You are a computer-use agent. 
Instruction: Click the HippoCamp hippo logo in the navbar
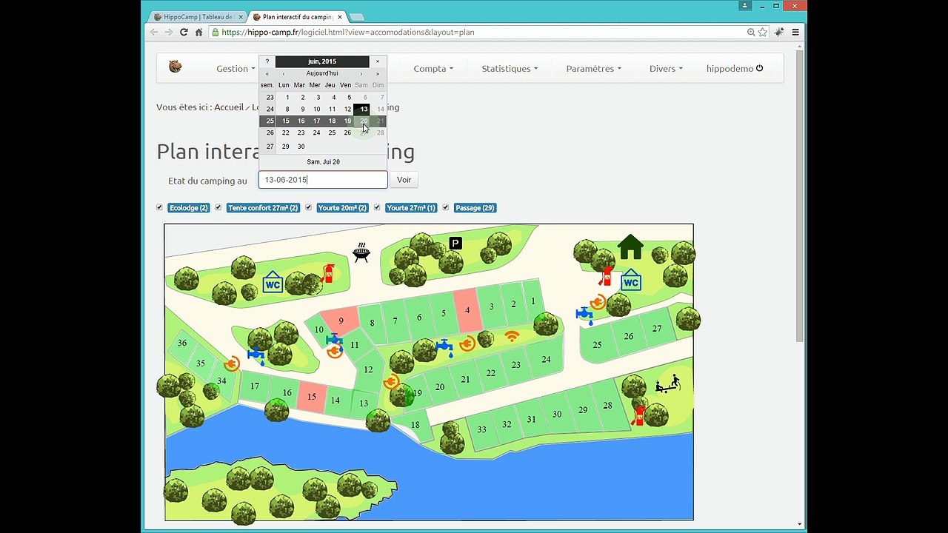[x=175, y=67]
